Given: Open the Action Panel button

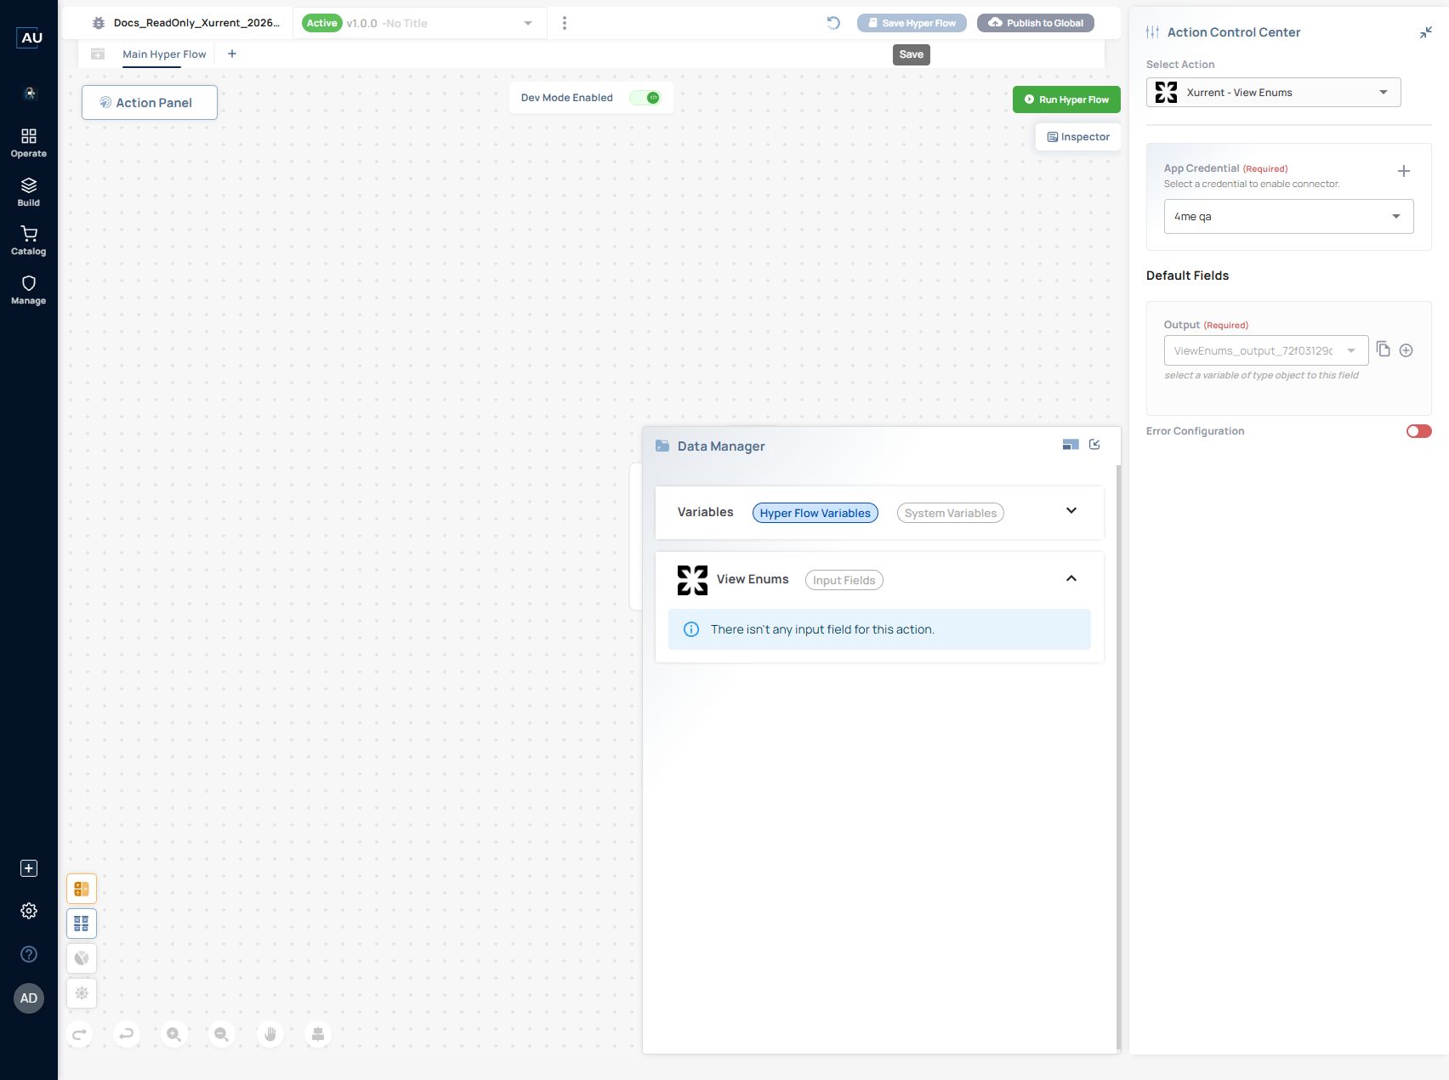Looking at the screenshot, I should click(150, 102).
